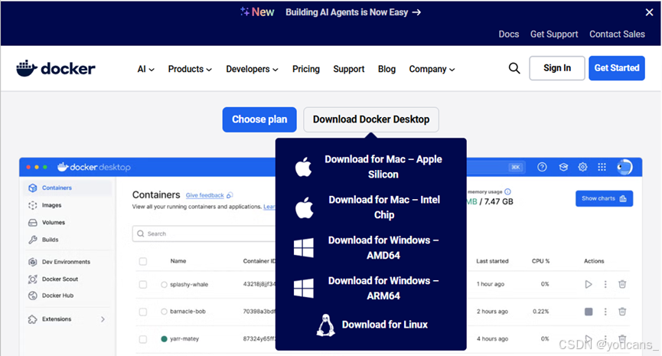The width and height of the screenshot is (662, 356).
Task: Dismiss the announcement banner with X
Action: coord(649,12)
